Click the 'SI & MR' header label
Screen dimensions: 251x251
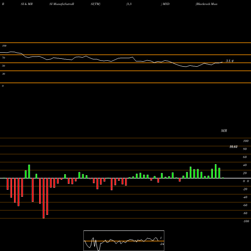click(x=27, y=4)
